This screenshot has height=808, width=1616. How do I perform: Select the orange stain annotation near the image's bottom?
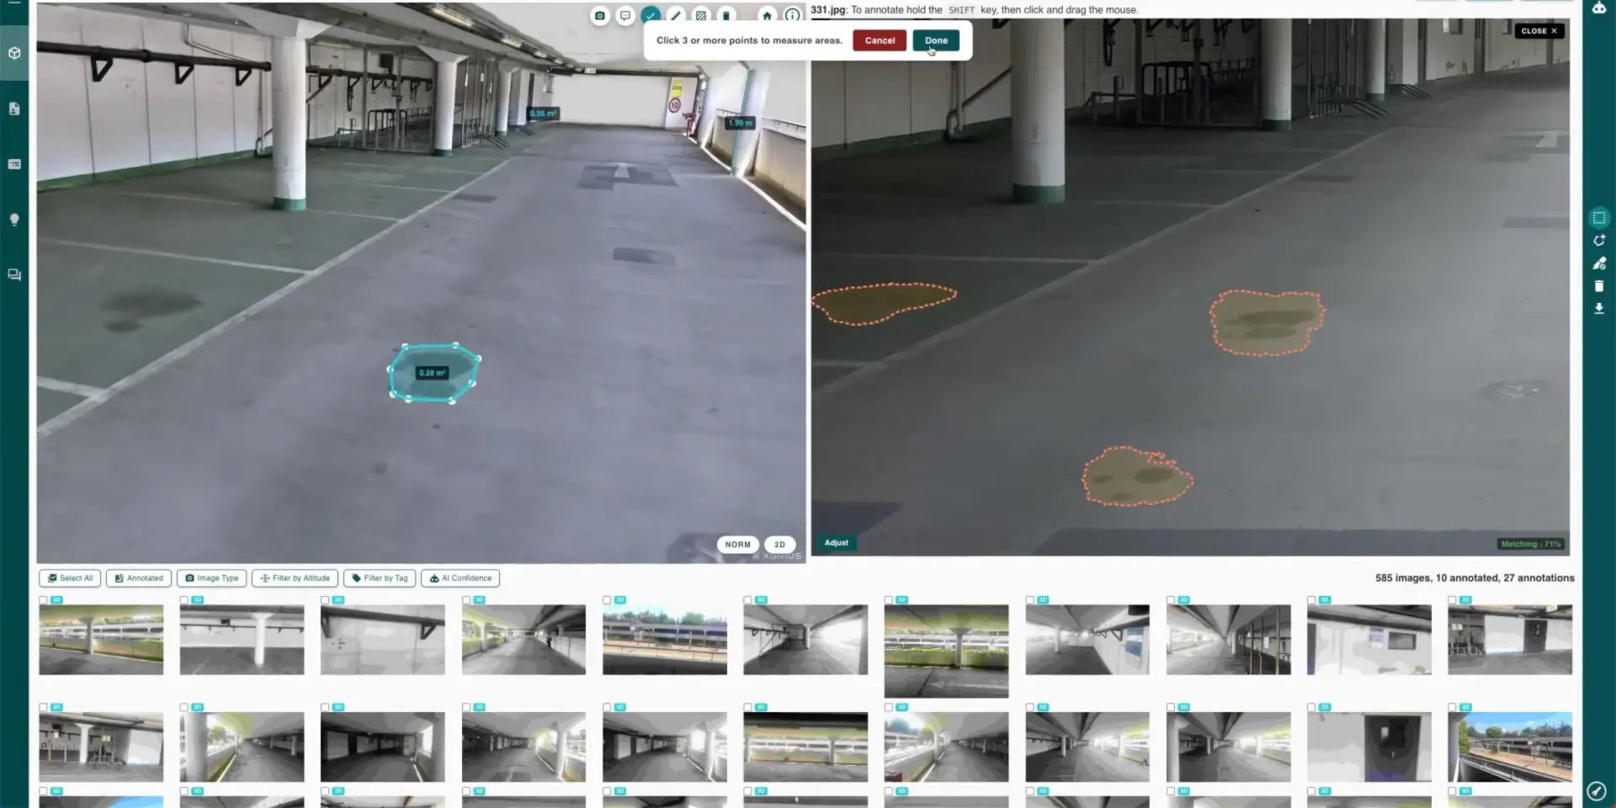(x=1137, y=476)
